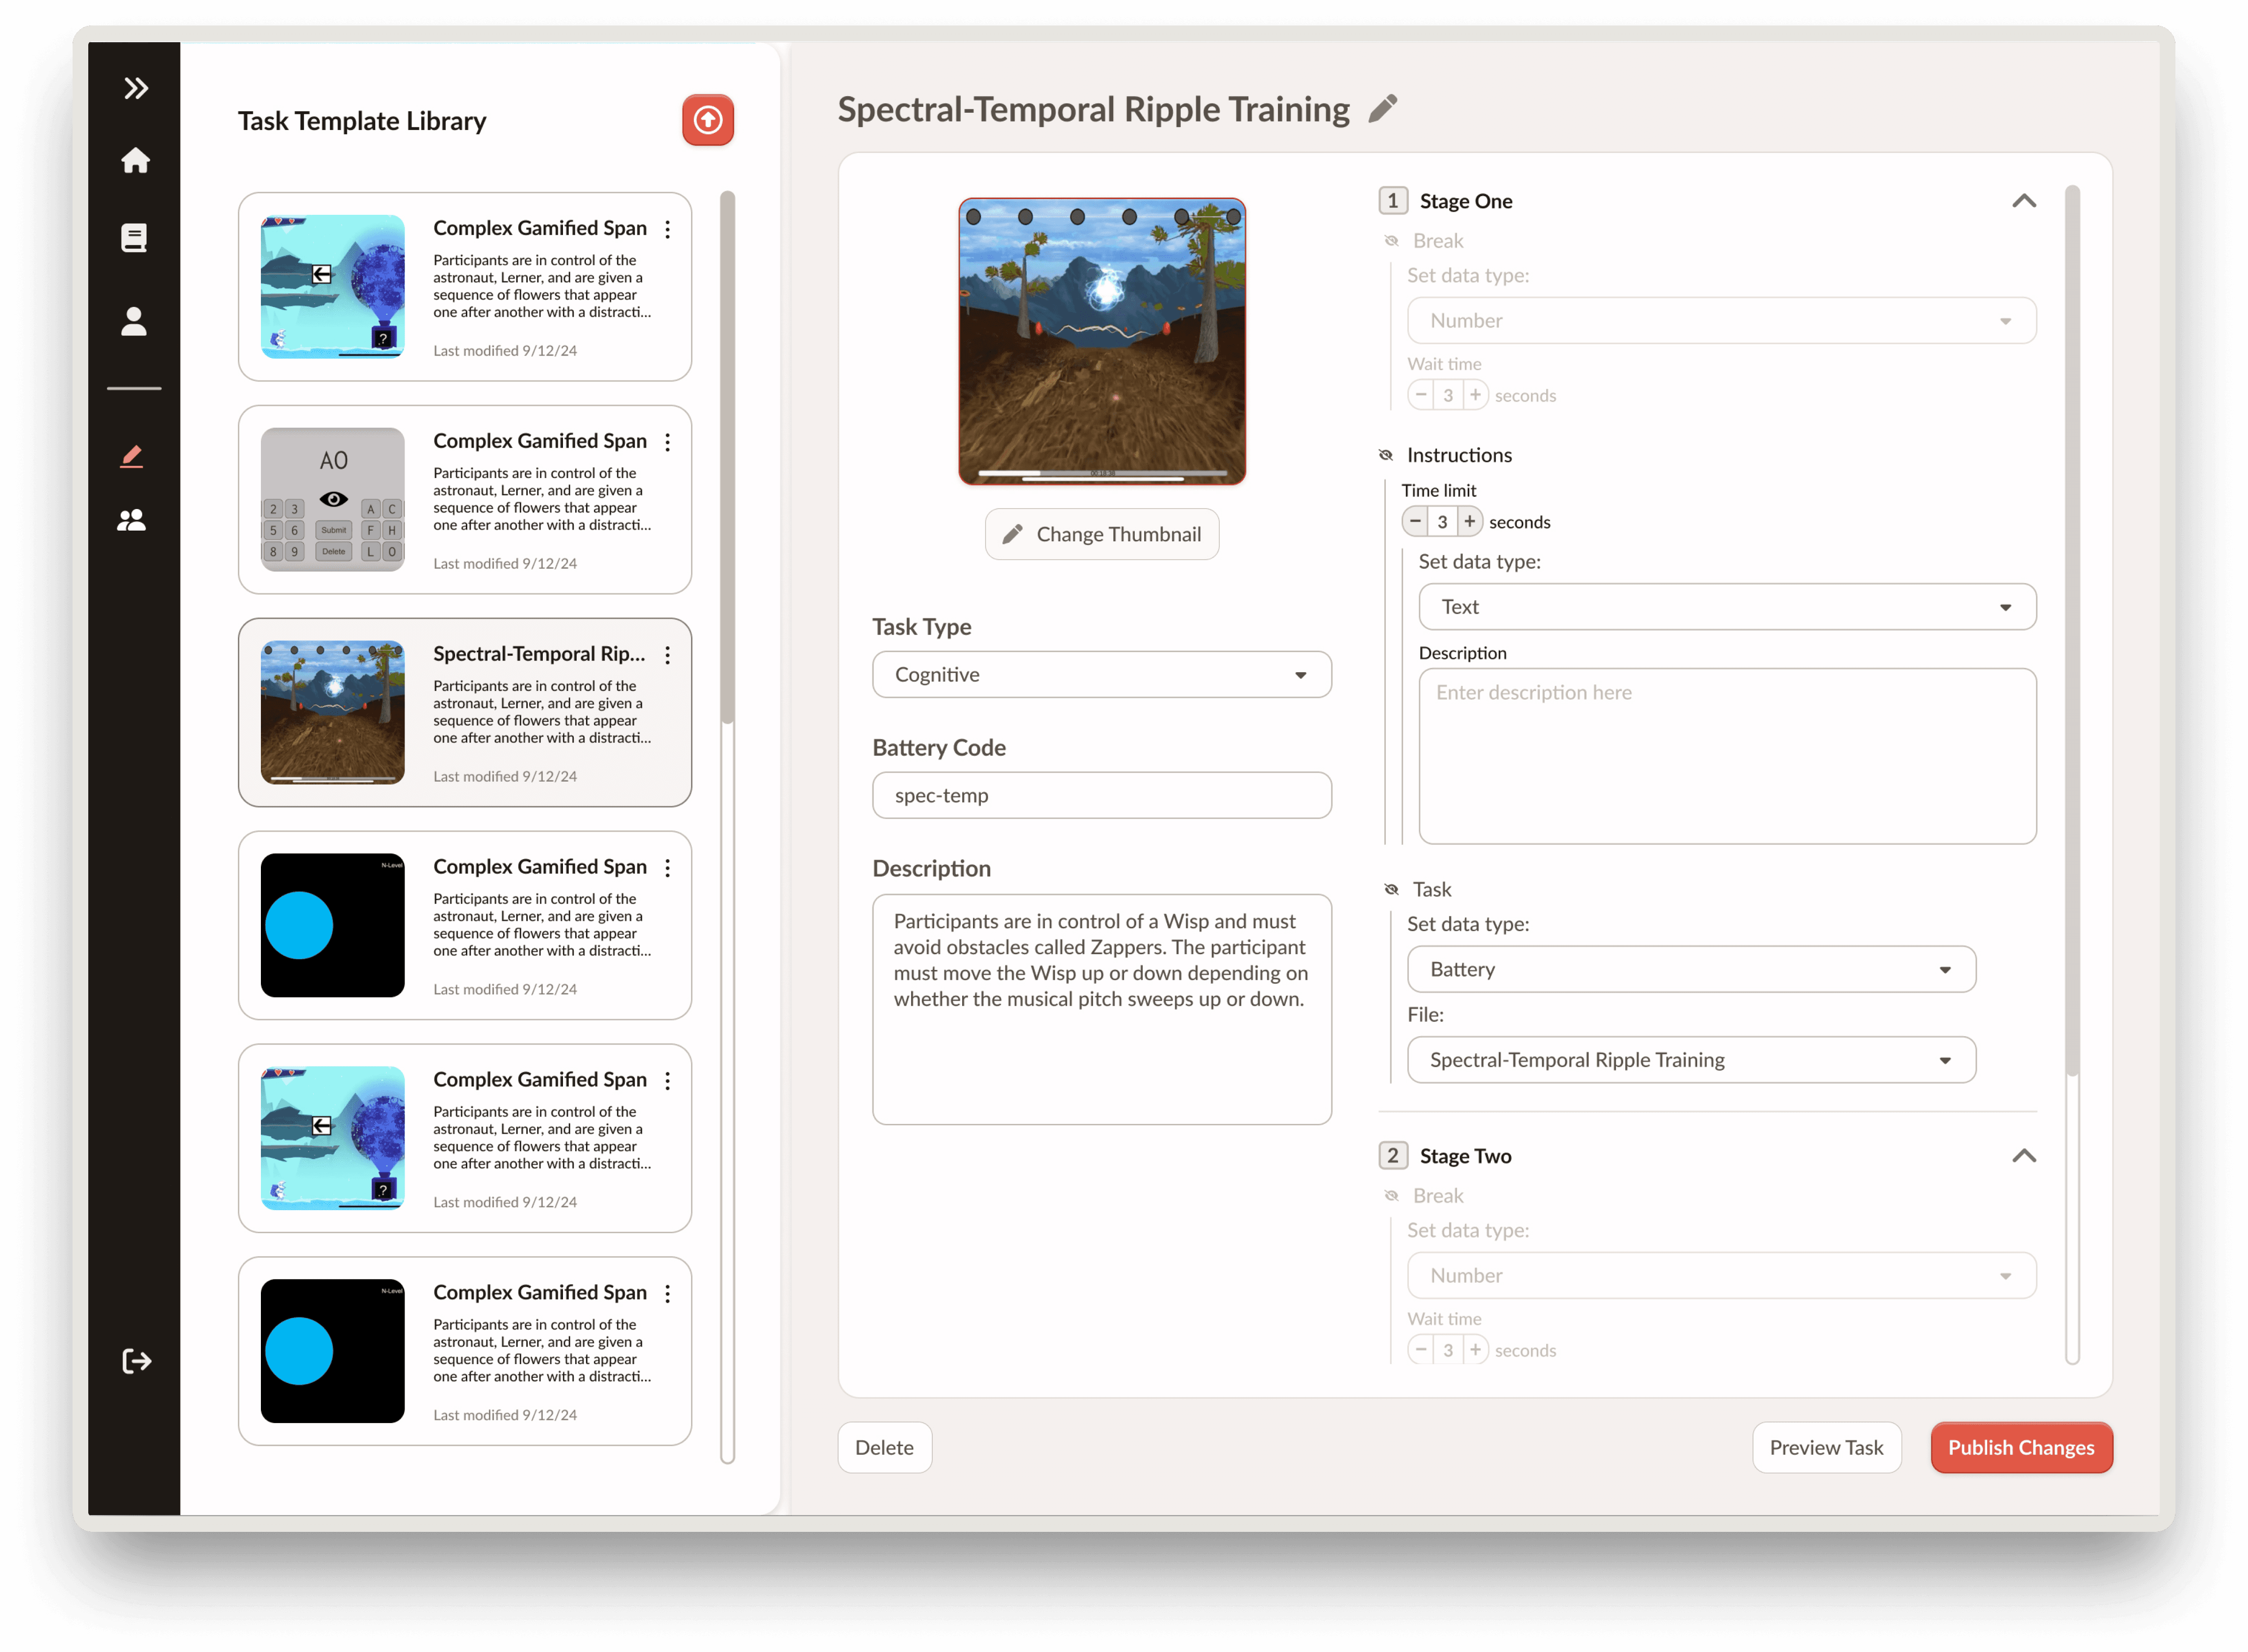Open the group users sidebar icon
The width and height of the screenshot is (2248, 1652).
point(132,520)
